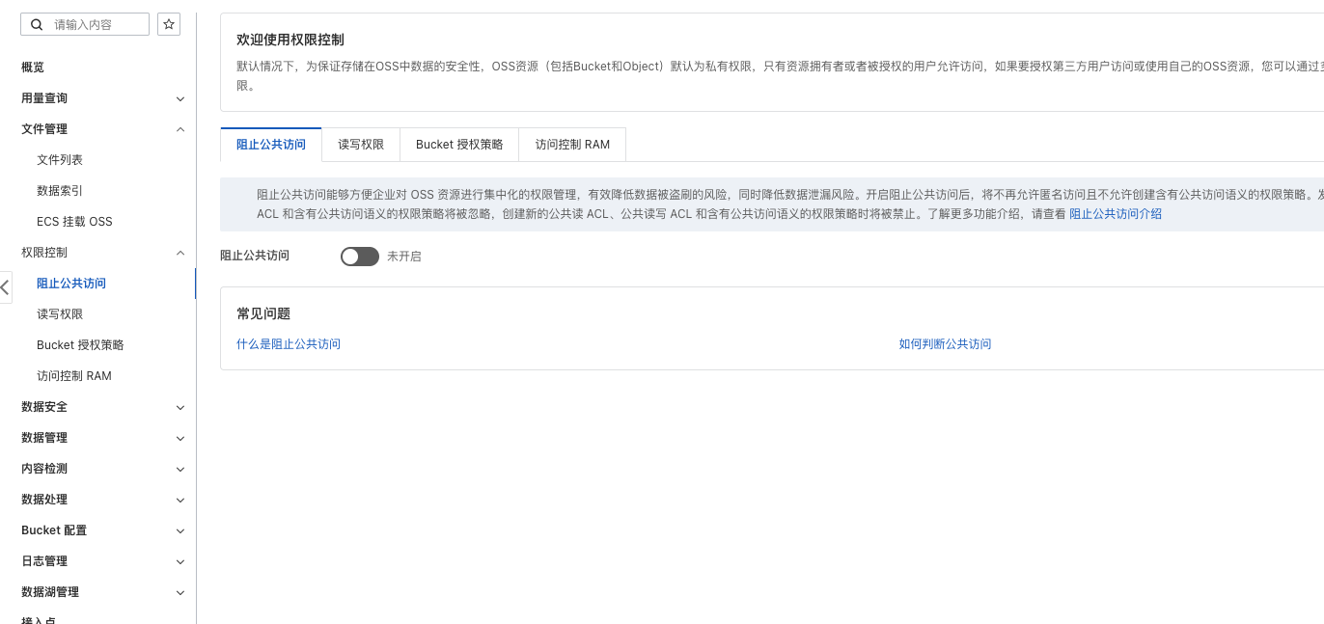The image size is (1324, 624).
Task: Expand the 数据安全 menu chevron
Action: [180, 407]
